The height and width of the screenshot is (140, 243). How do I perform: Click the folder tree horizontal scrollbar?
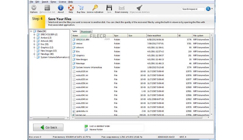click(48, 118)
